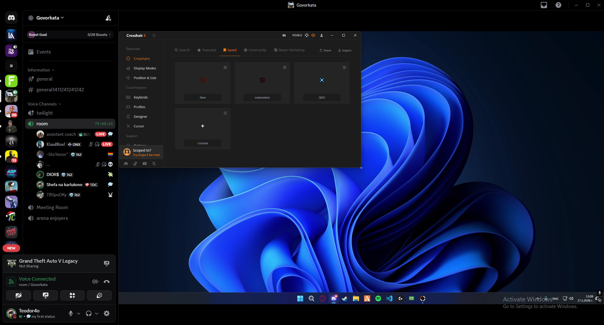Viewport: 604px width, 325px height.
Task: Mute the microphone in the Discord user panel
Action: point(71,313)
